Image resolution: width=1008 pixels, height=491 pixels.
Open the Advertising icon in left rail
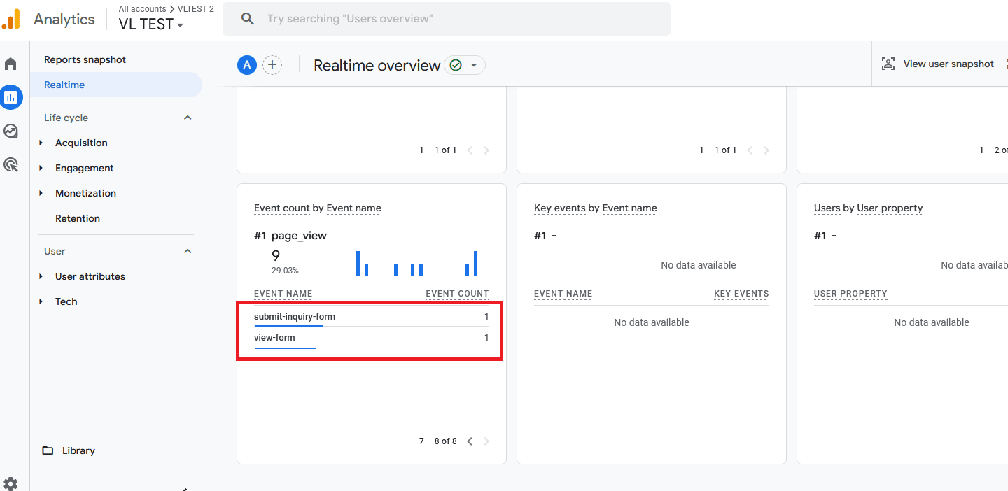(10, 164)
